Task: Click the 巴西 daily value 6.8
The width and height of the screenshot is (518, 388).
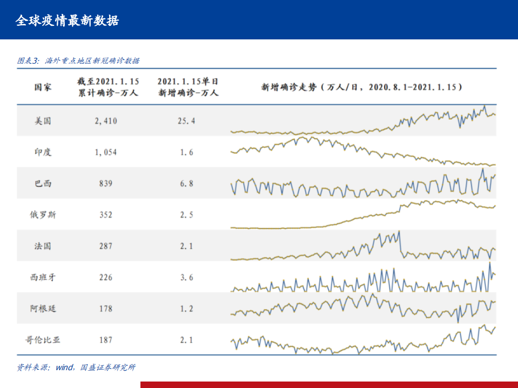Action: (x=187, y=183)
